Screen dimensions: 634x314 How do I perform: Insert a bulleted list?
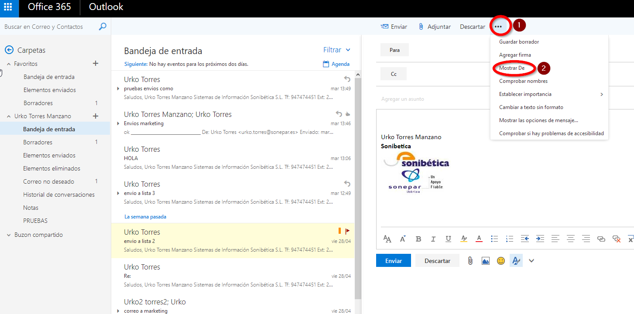[x=494, y=239]
